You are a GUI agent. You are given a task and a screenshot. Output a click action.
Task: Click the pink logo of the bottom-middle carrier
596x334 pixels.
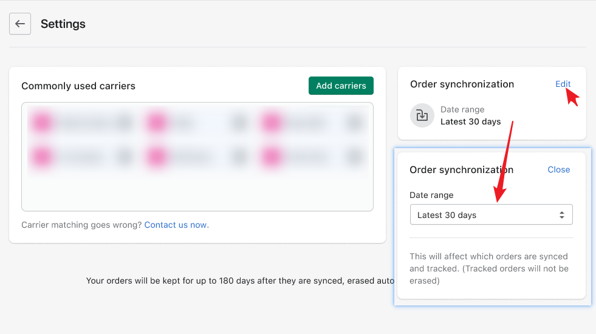157,157
